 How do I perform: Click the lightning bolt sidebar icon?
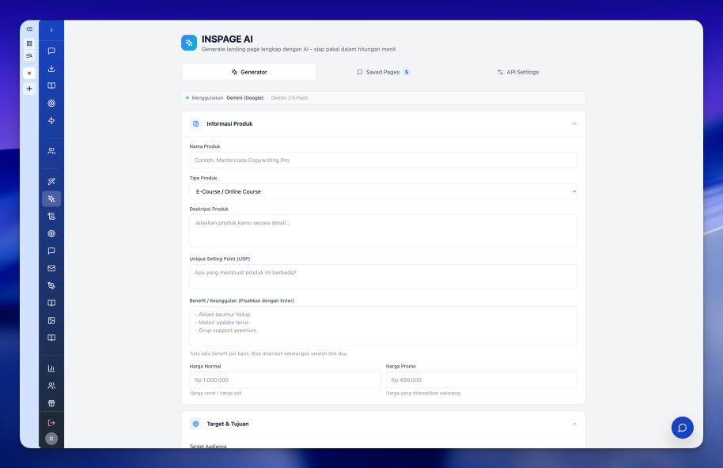(x=51, y=121)
